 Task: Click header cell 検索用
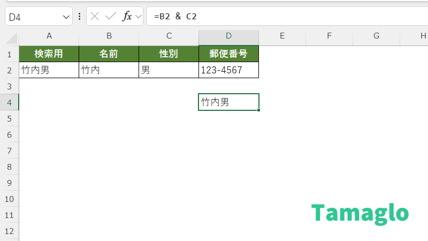(x=49, y=54)
